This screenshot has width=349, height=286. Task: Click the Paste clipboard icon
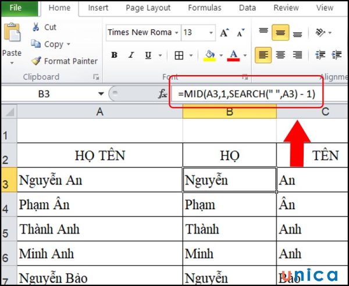click(12, 33)
